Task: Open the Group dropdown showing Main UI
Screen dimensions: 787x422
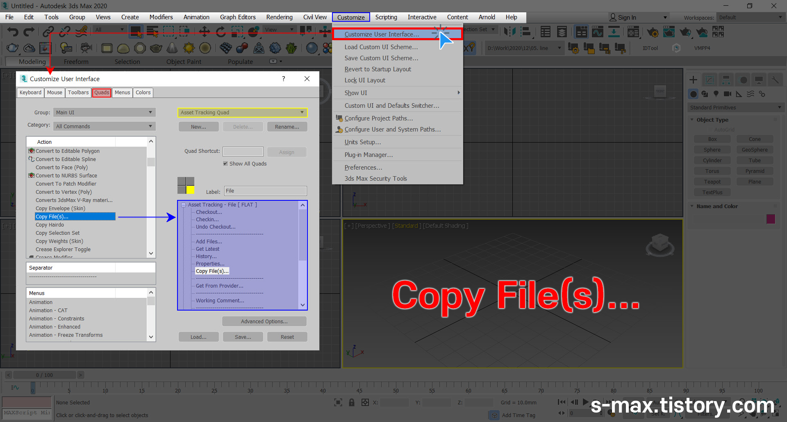Action: pos(105,112)
